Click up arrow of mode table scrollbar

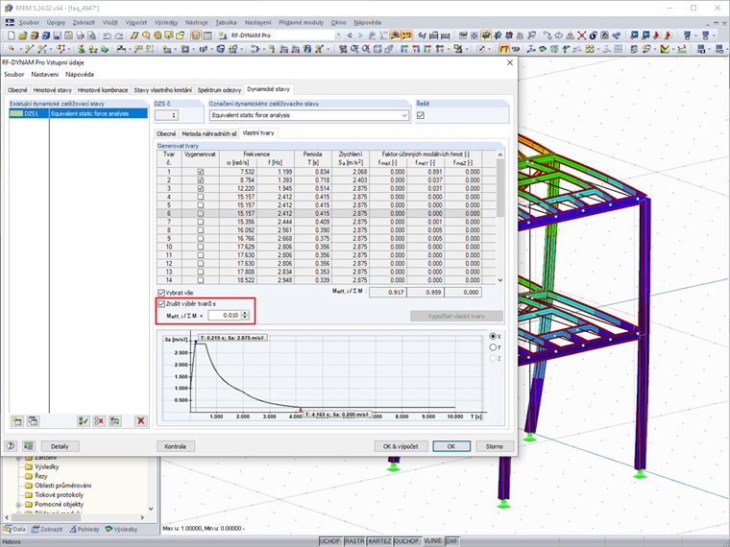click(x=500, y=155)
